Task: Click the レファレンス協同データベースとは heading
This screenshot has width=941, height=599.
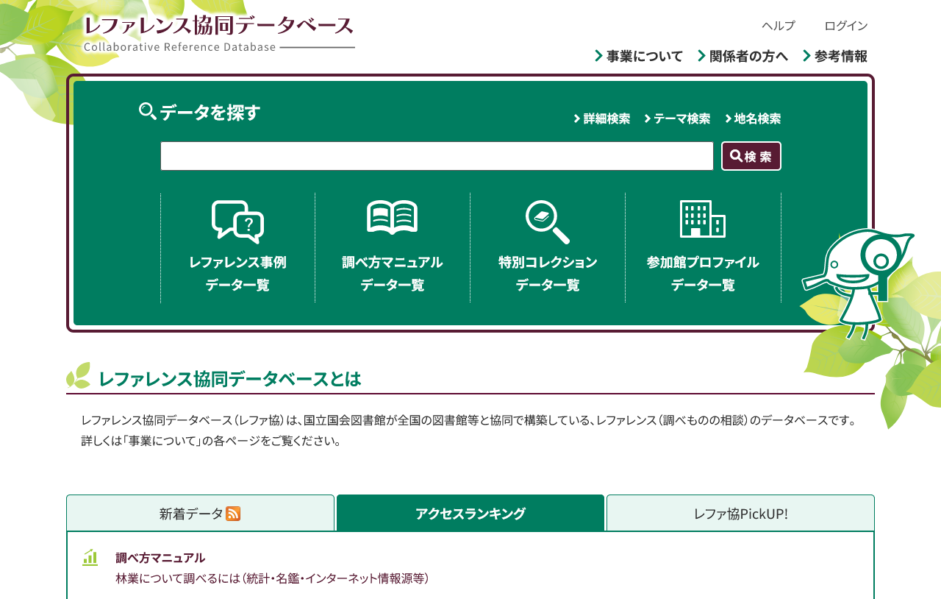Action: coord(229,378)
